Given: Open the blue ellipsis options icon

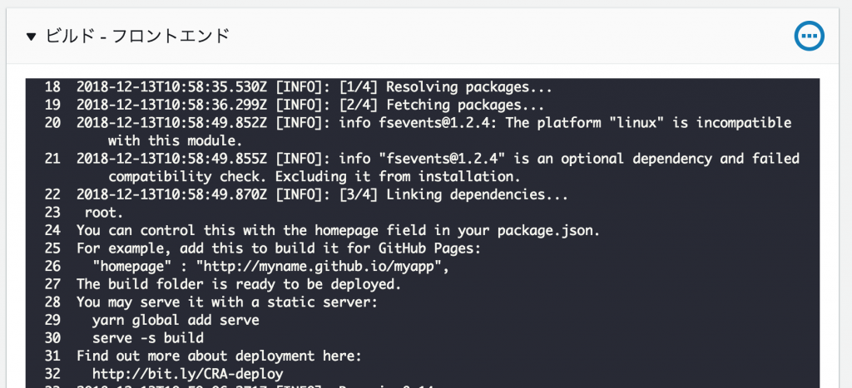Looking at the screenshot, I should click(809, 37).
